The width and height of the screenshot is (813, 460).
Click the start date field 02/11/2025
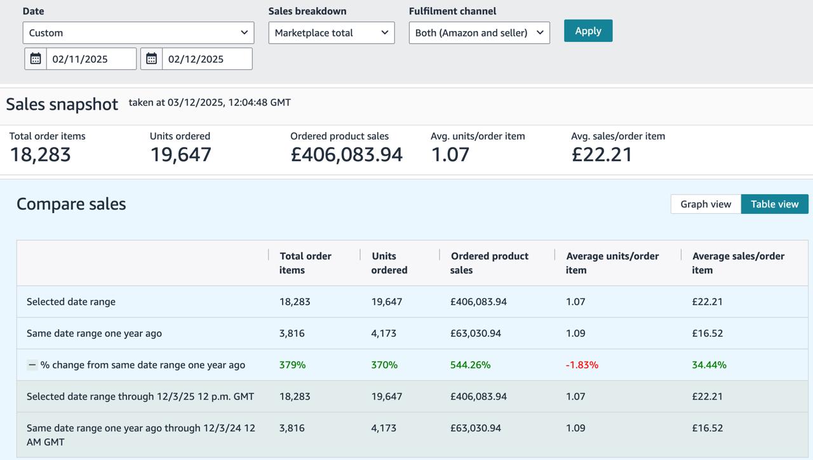click(x=91, y=59)
